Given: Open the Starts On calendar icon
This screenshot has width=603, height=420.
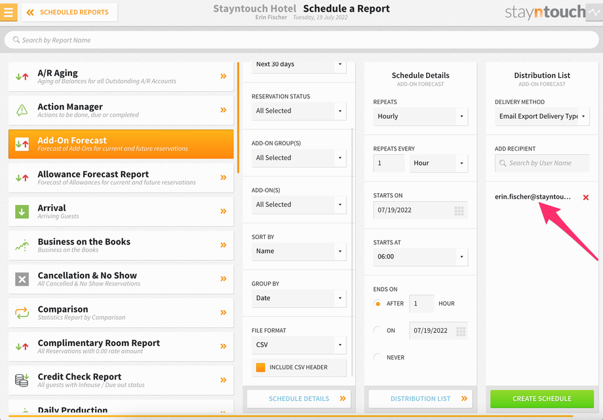Looking at the screenshot, I should 459,210.
